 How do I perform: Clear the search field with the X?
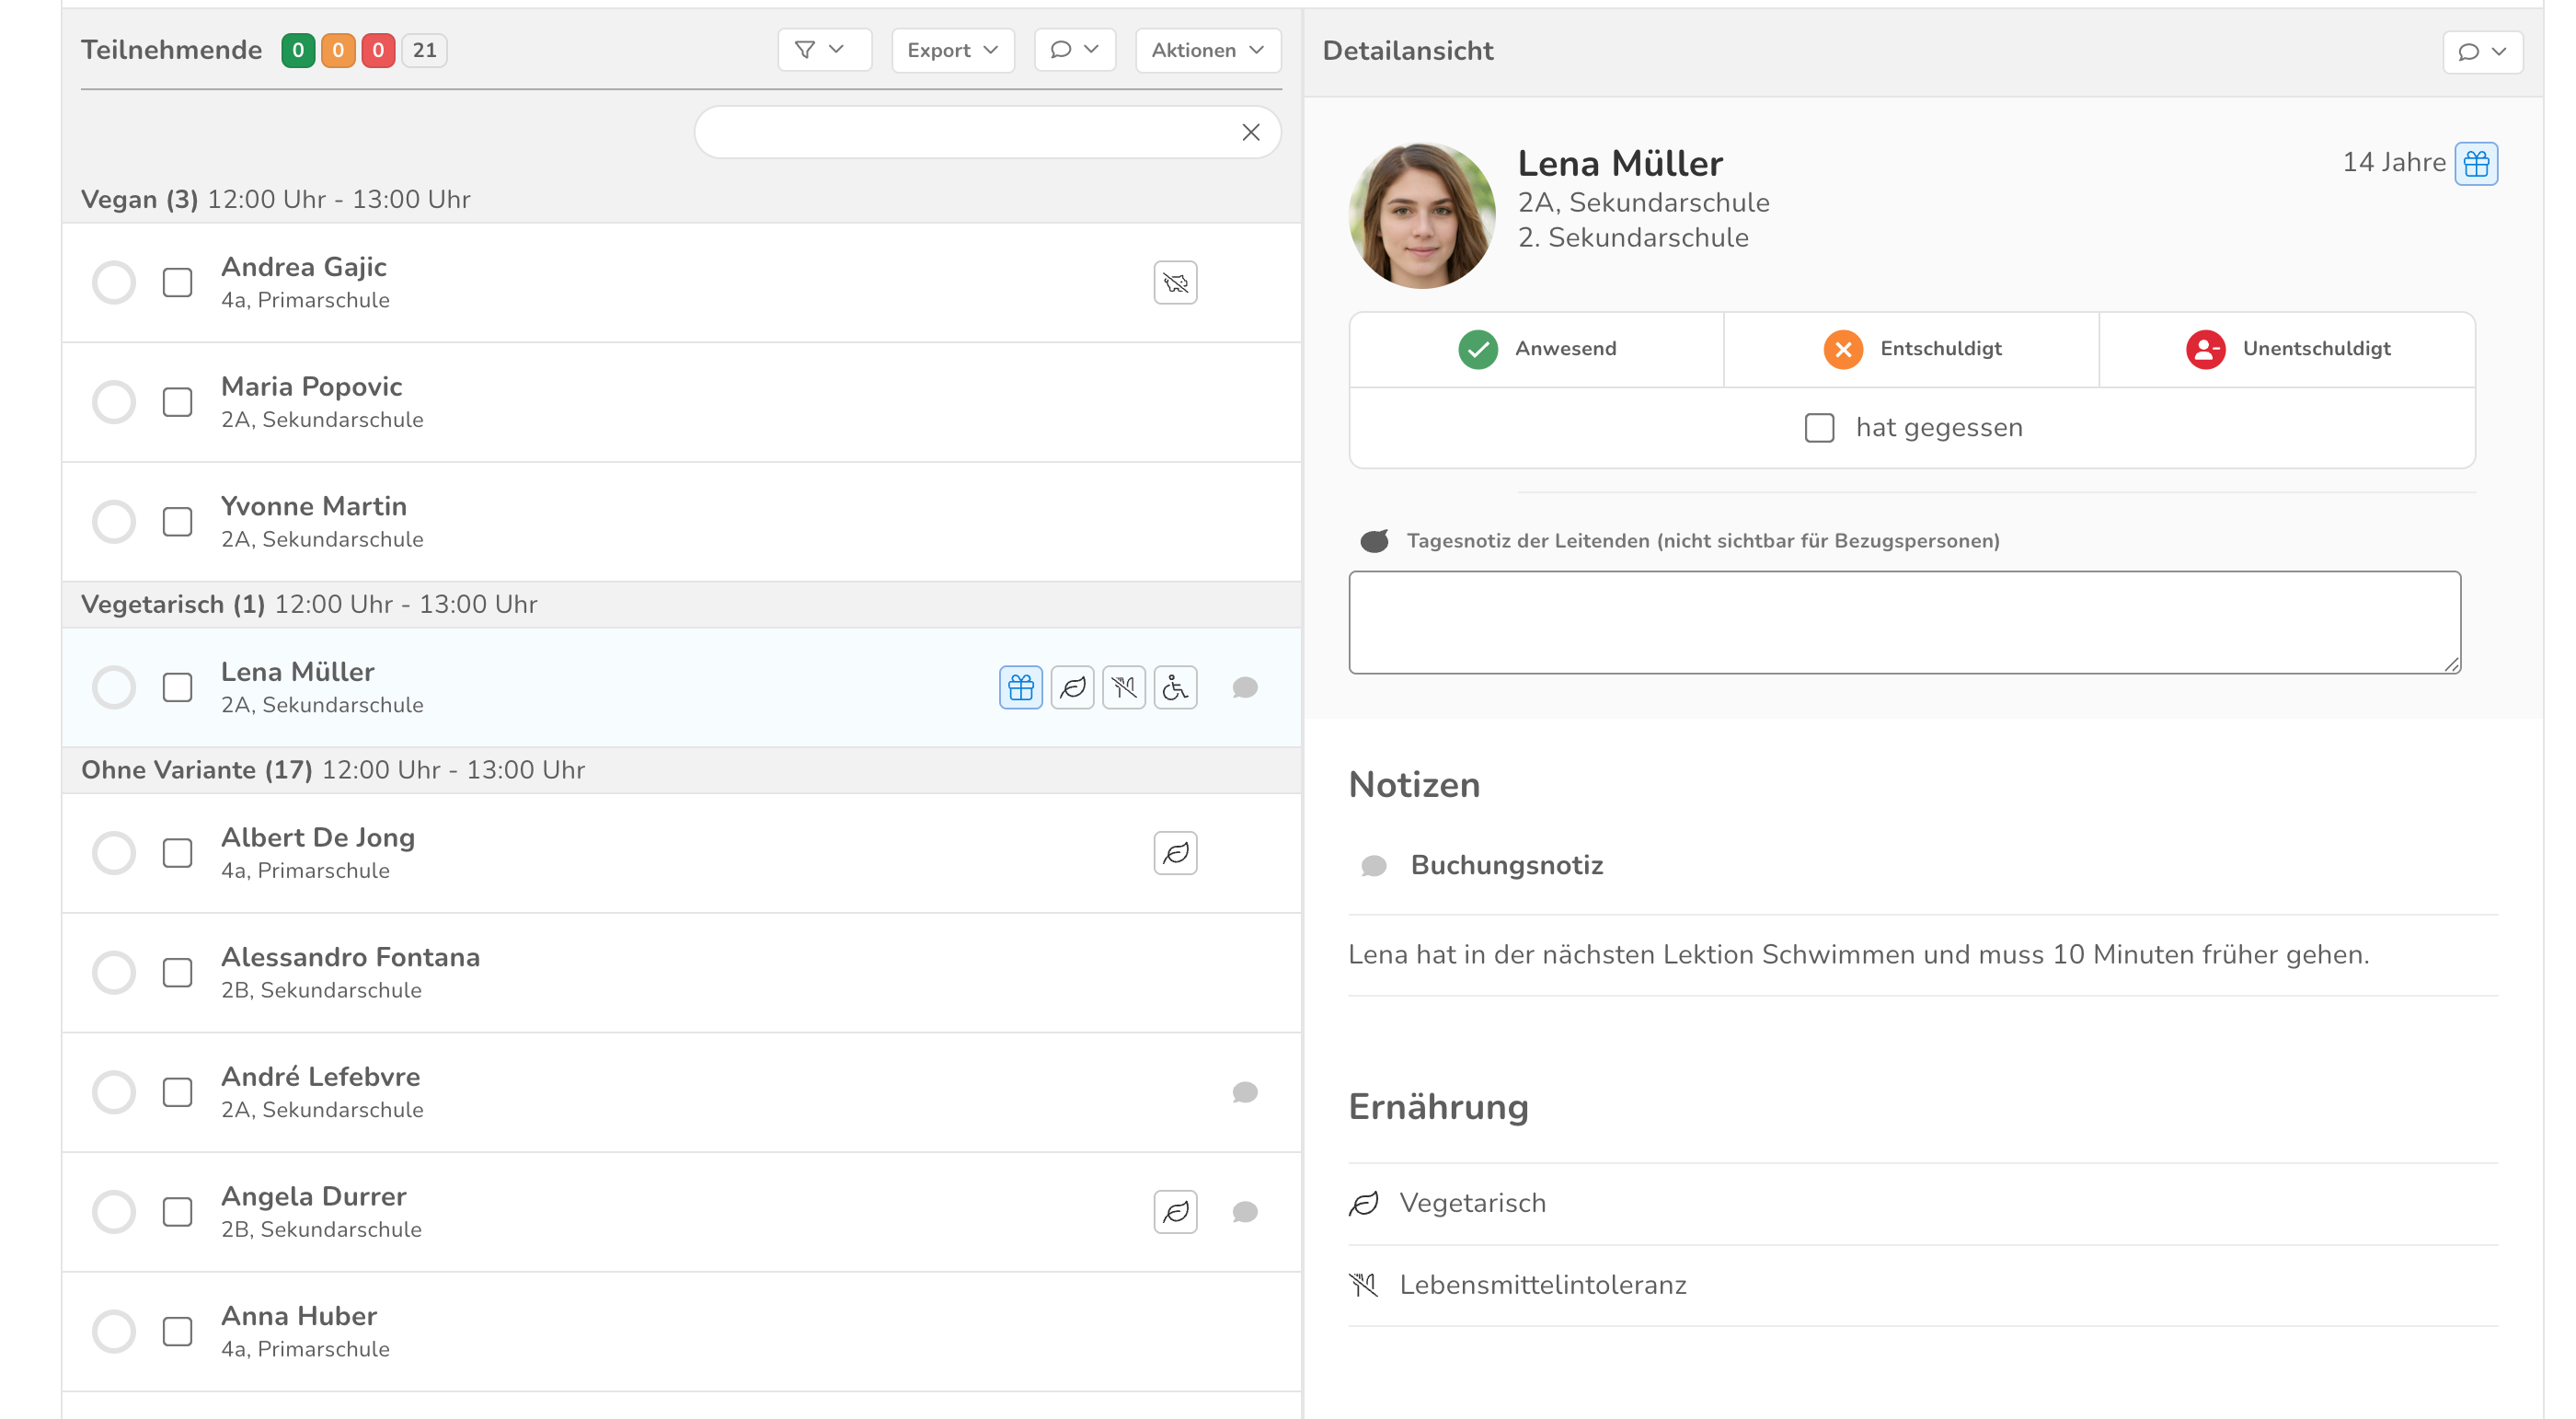coord(1250,132)
